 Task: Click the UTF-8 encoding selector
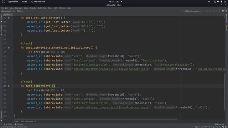[207, 127]
